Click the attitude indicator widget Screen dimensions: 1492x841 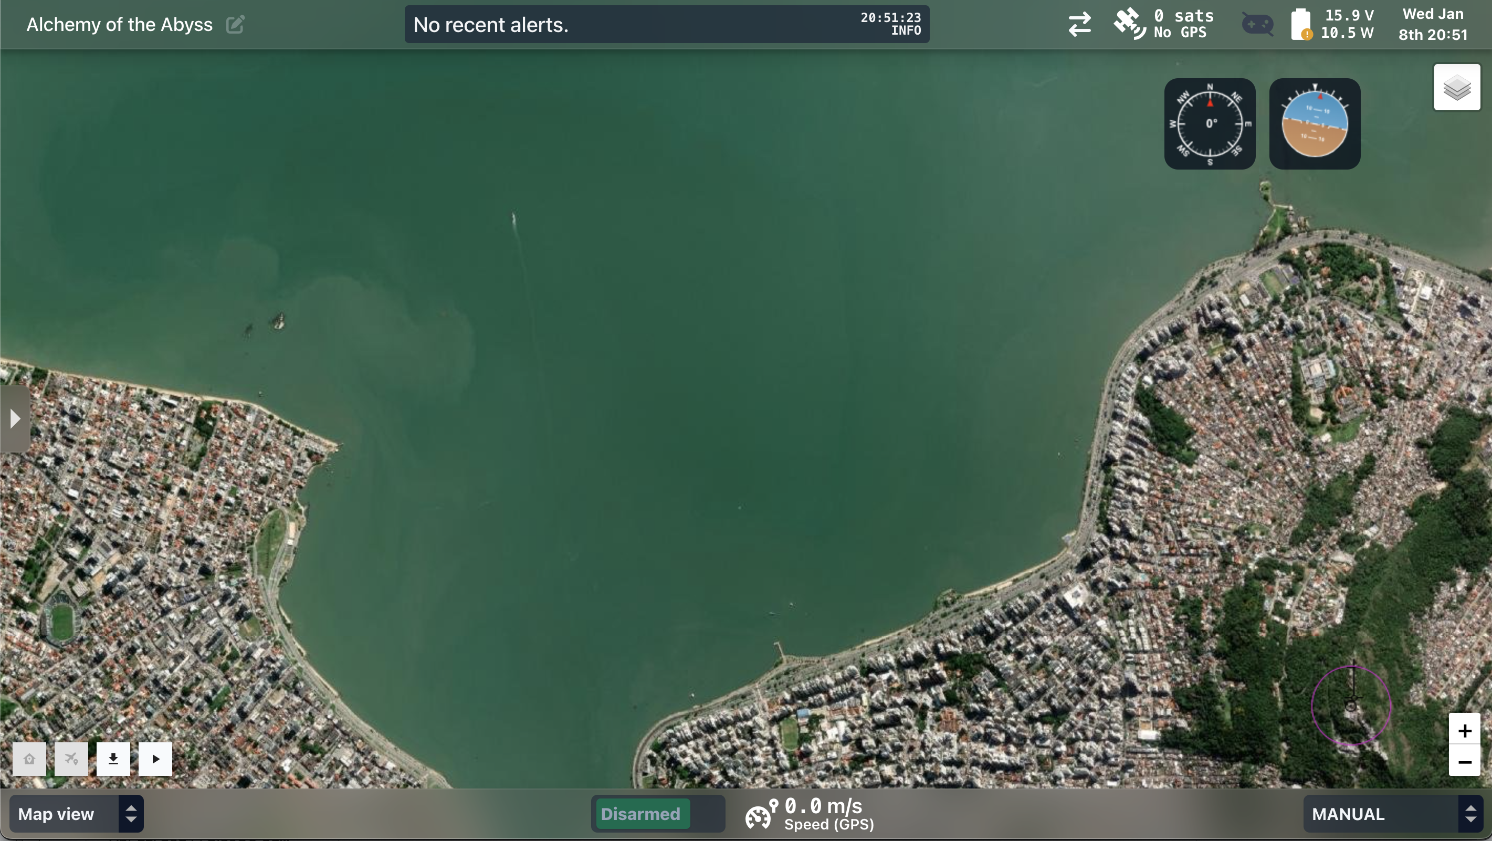1316,123
